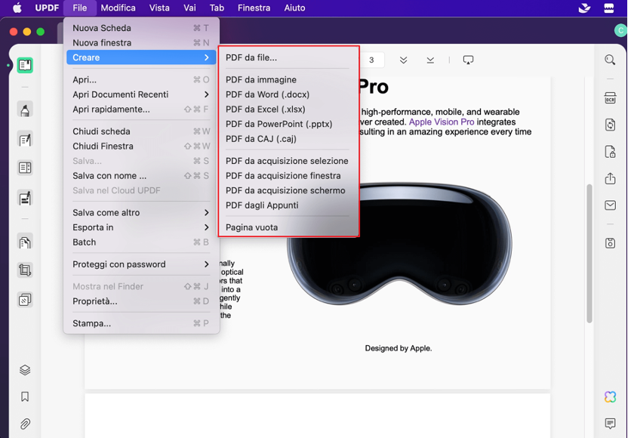Open the Layers panel icon
The height and width of the screenshot is (438, 628).
[25, 370]
